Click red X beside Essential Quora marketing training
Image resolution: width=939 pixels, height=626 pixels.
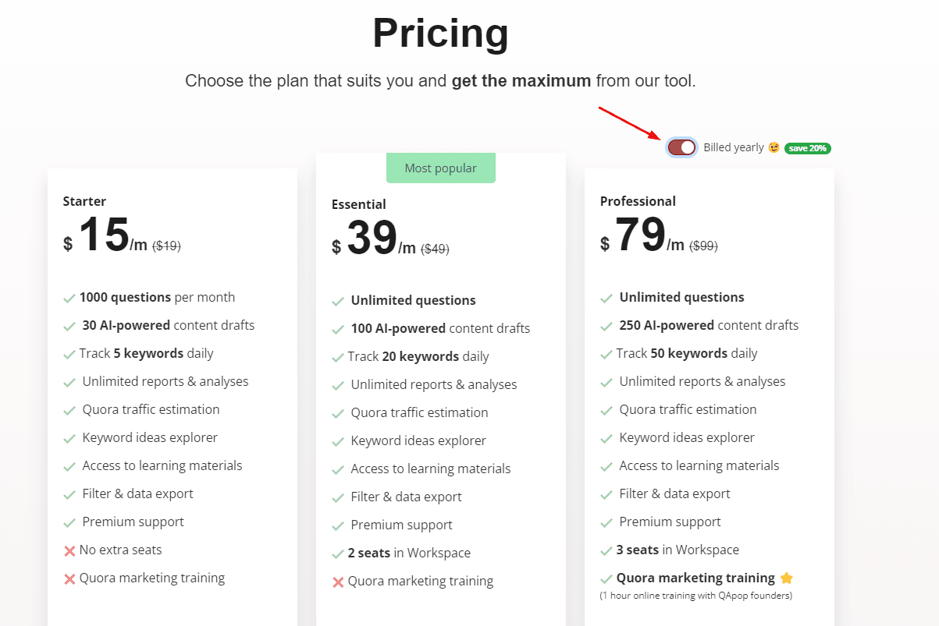338,582
